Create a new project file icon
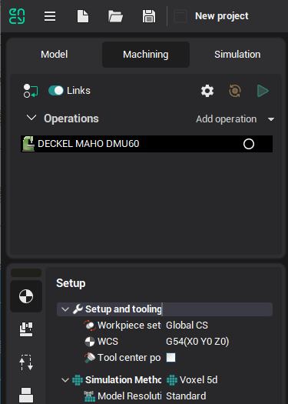Viewport: 288px width, 404px height. coord(83,16)
